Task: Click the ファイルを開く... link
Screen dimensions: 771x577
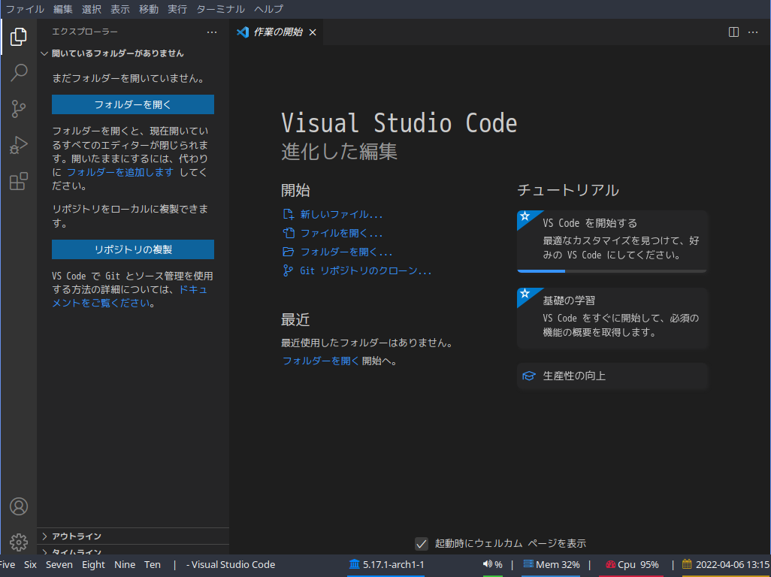Action: (x=341, y=233)
